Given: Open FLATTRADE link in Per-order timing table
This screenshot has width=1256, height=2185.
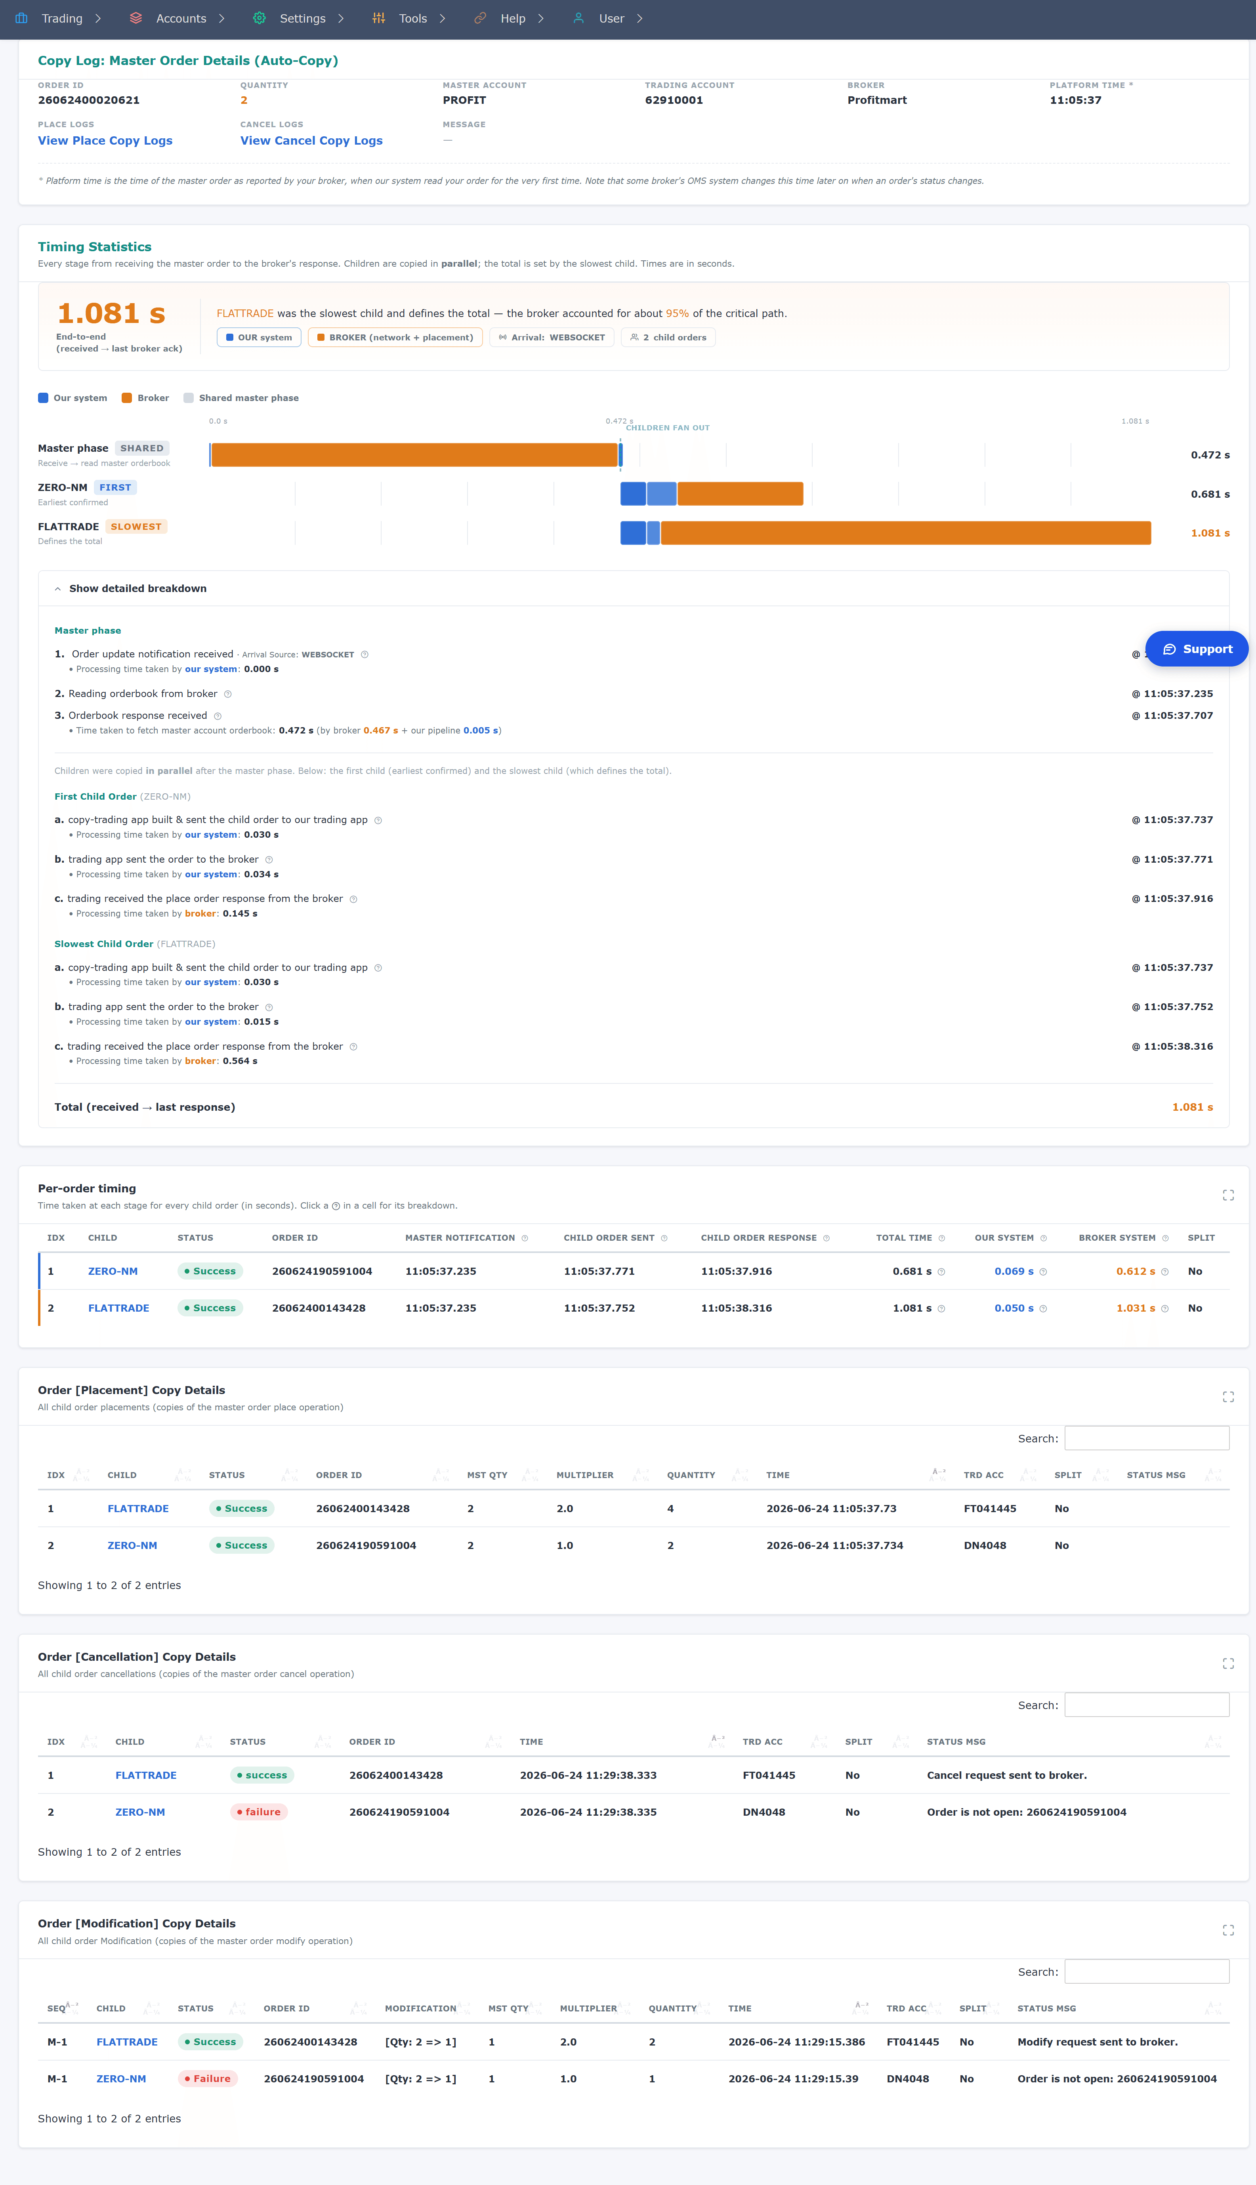Looking at the screenshot, I should (x=119, y=1308).
